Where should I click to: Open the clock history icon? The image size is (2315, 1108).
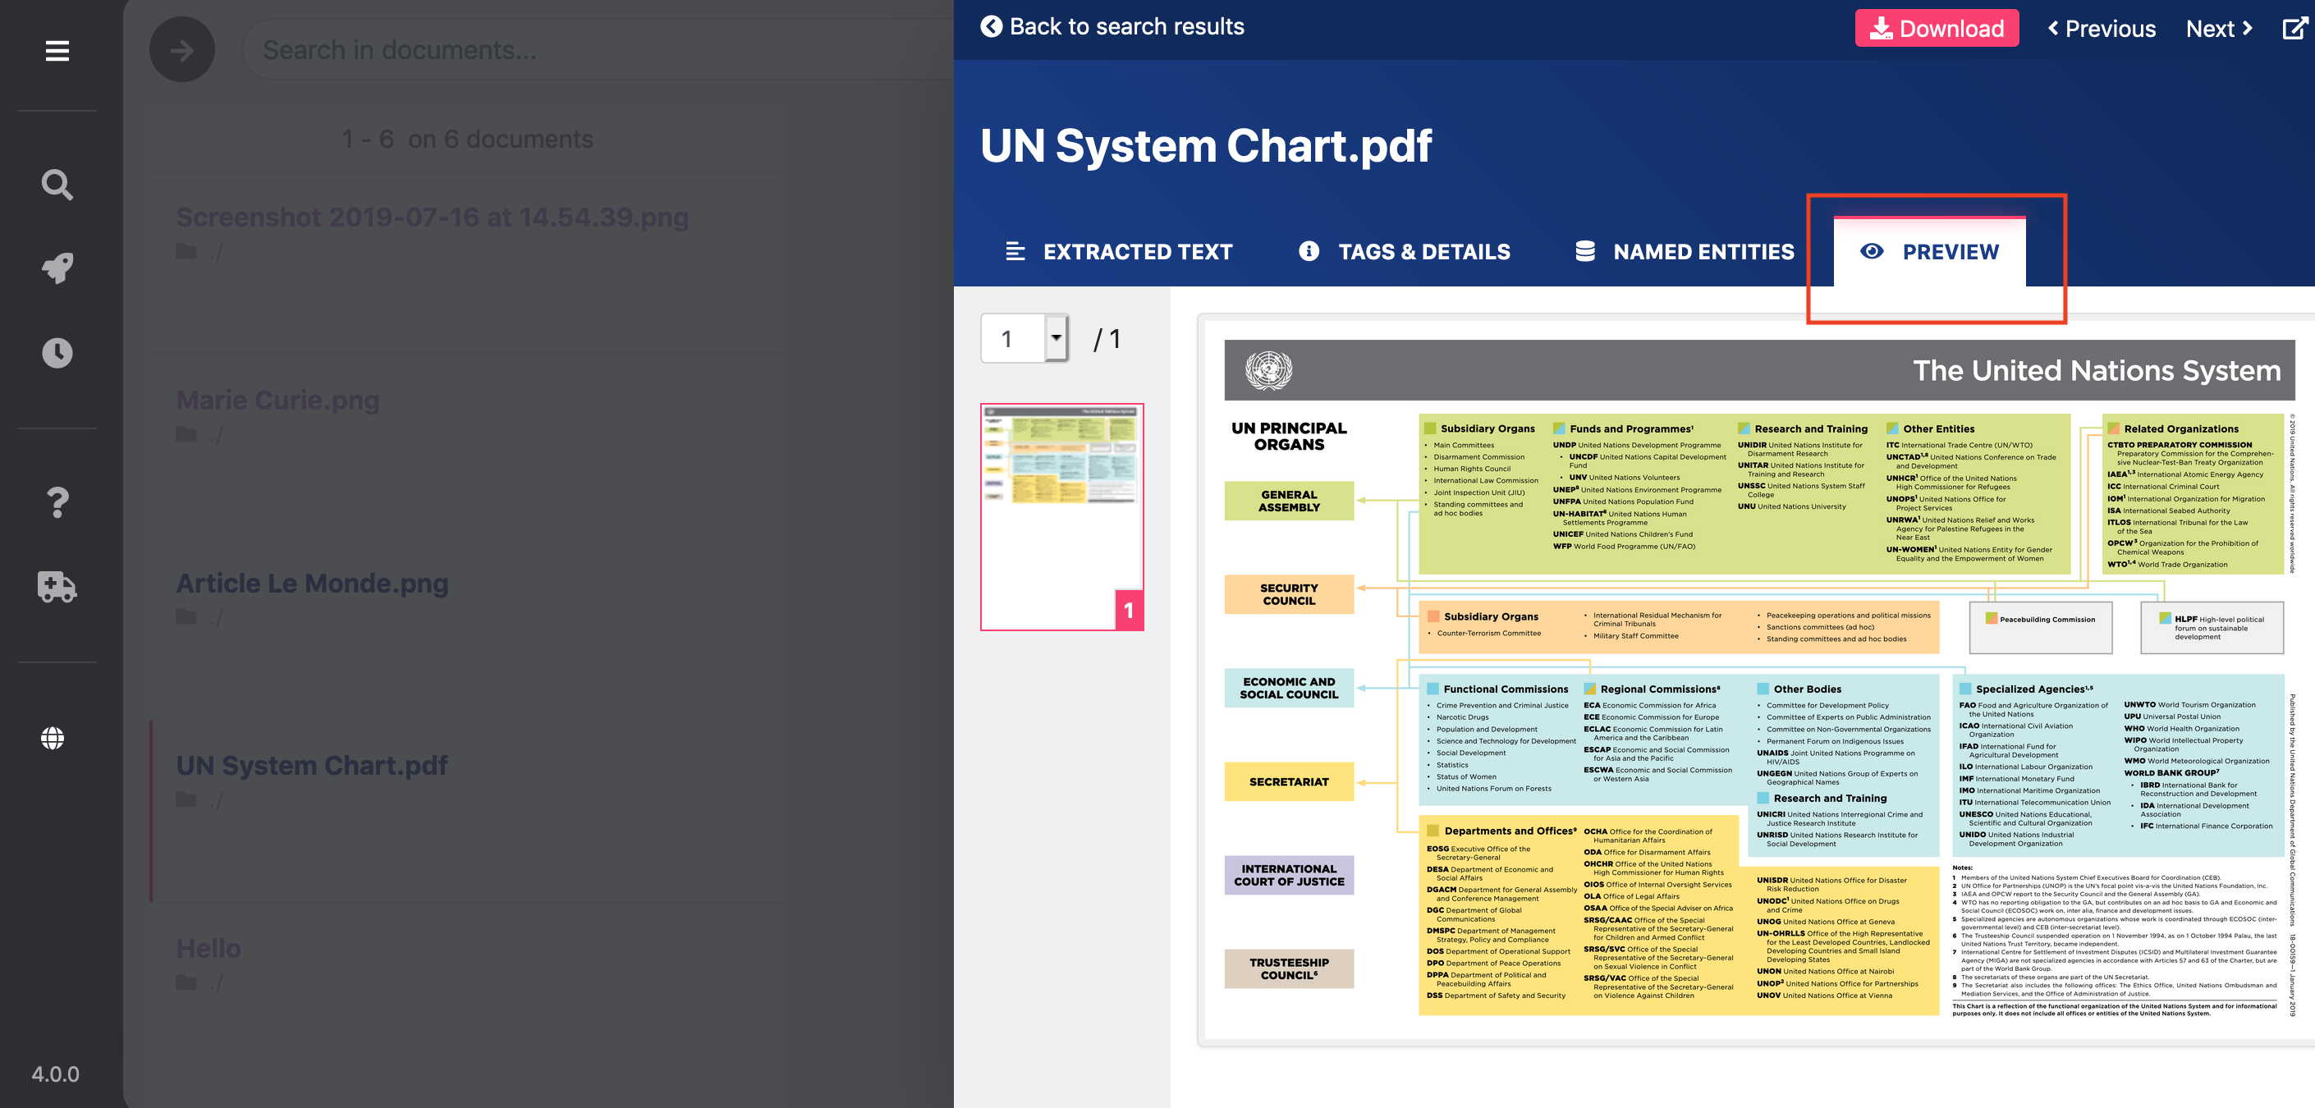(x=57, y=352)
